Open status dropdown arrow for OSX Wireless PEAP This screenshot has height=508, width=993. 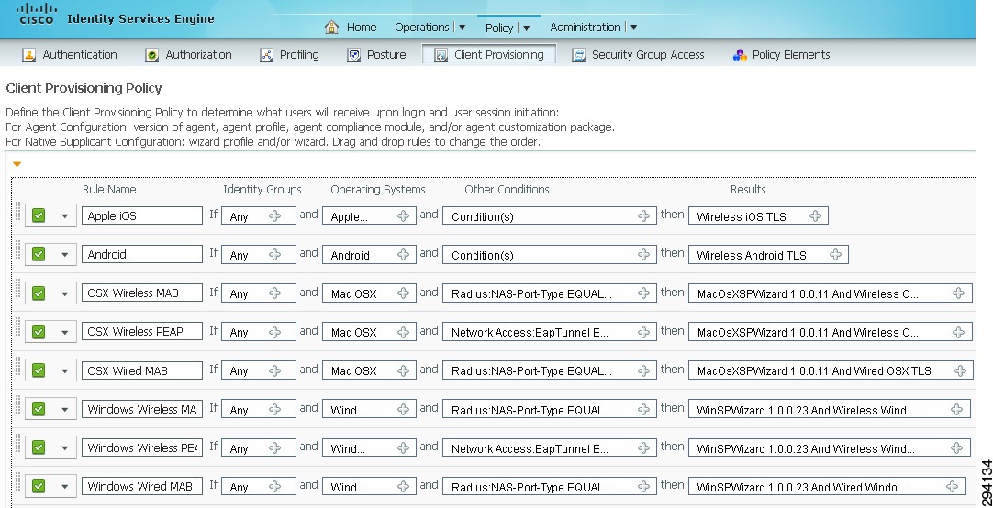click(64, 332)
